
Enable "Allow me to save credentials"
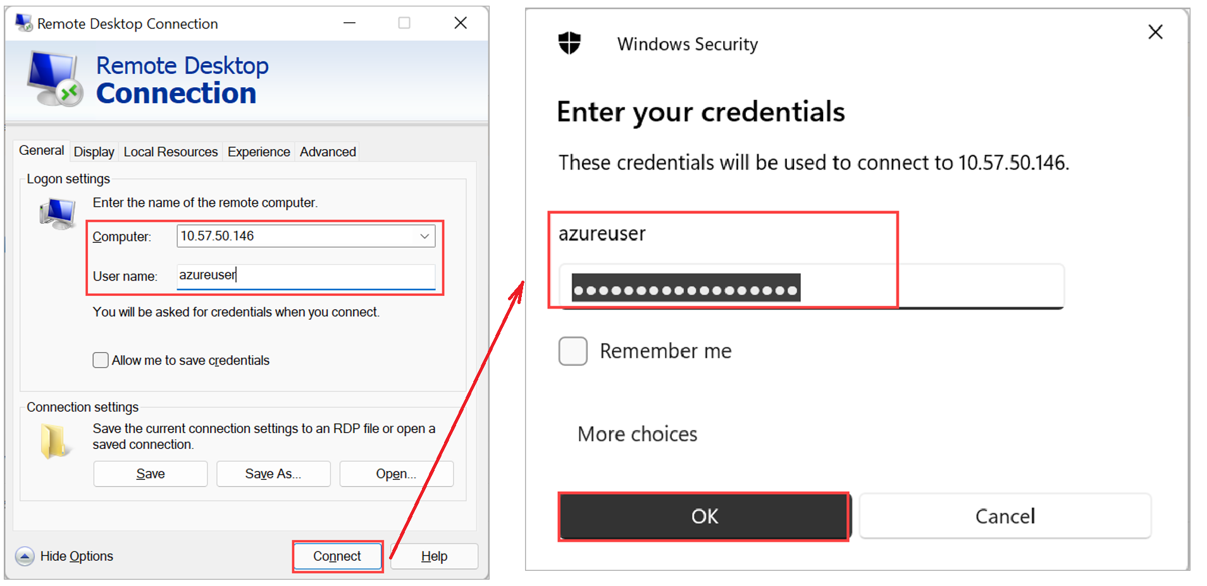pyautogui.click(x=101, y=360)
